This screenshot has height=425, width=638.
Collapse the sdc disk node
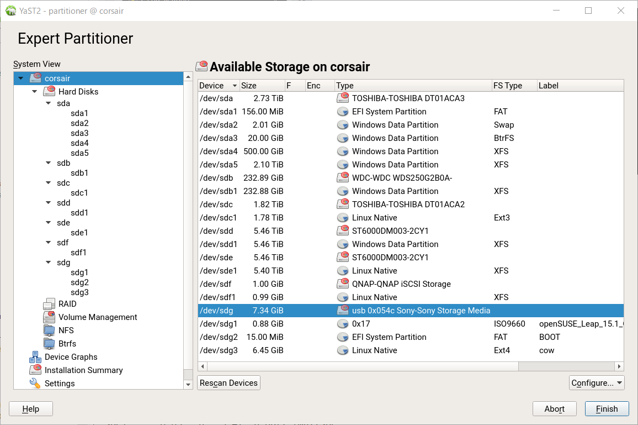[49, 182]
